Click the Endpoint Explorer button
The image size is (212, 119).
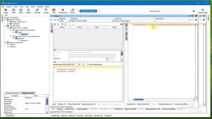(88, 11)
